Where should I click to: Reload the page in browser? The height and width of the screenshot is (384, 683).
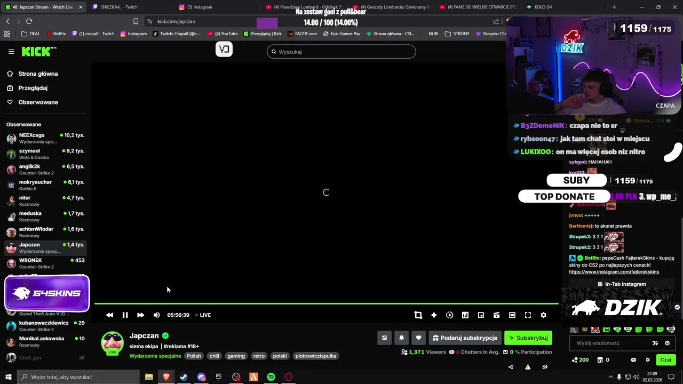click(x=29, y=21)
